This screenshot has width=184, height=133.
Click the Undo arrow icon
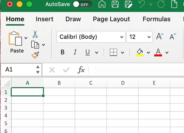[x=142, y=4]
